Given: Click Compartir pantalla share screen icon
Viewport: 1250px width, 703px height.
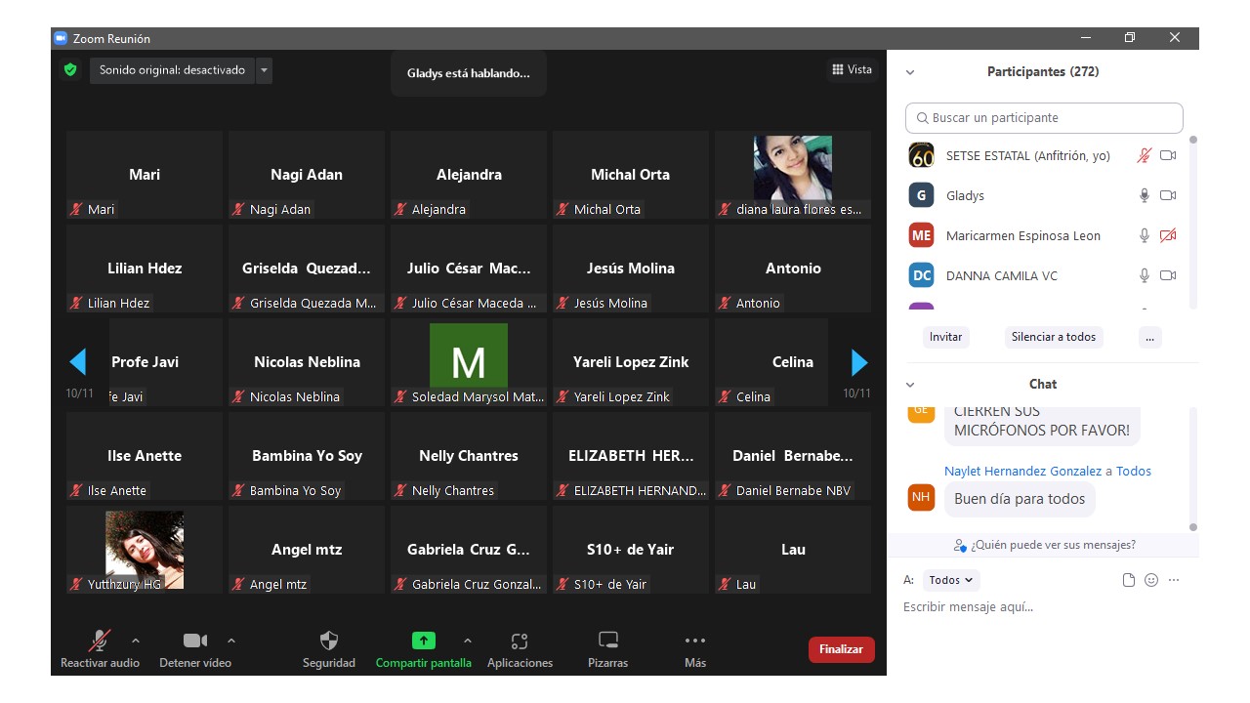Looking at the screenshot, I should click(x=423, y=641).
